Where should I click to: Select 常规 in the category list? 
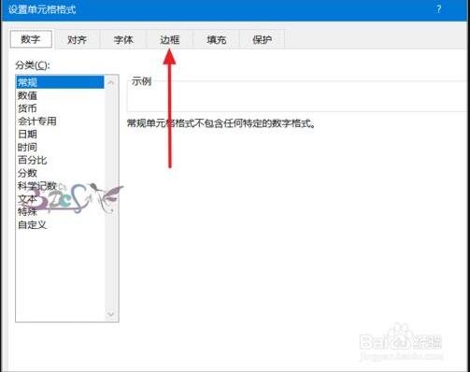point(60,82)
